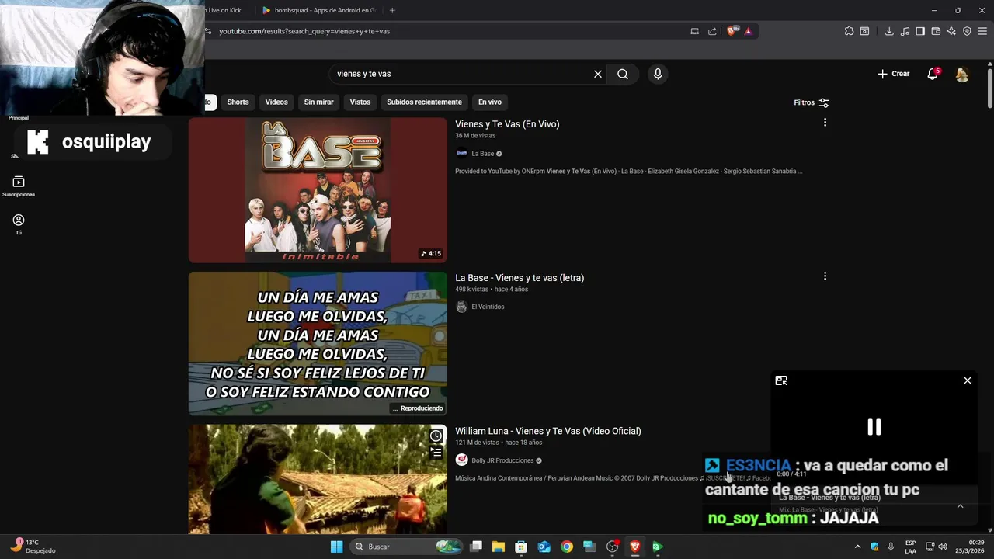Screen dimensions: 994x559
Task: Click the Windows taskbar Buscar search box
Action: (406, 547)
